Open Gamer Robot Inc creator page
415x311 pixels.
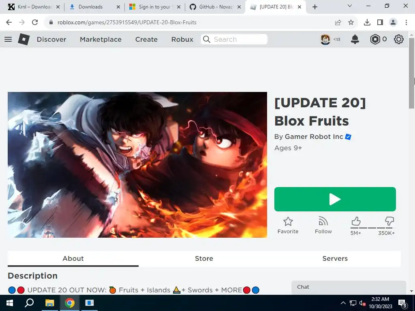click(314, 137)
